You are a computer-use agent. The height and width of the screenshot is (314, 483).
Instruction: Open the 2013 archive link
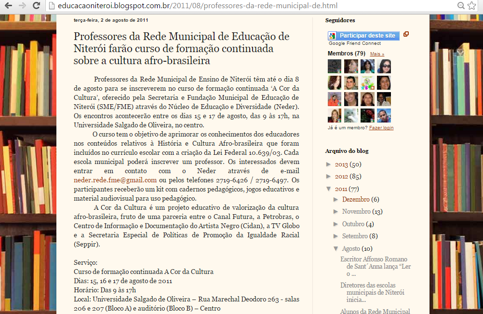pos(341,164)
